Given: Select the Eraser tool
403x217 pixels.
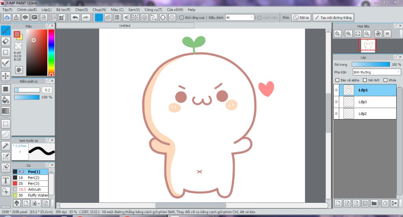Looking at the screenshot, I should [x=6, y=41].
